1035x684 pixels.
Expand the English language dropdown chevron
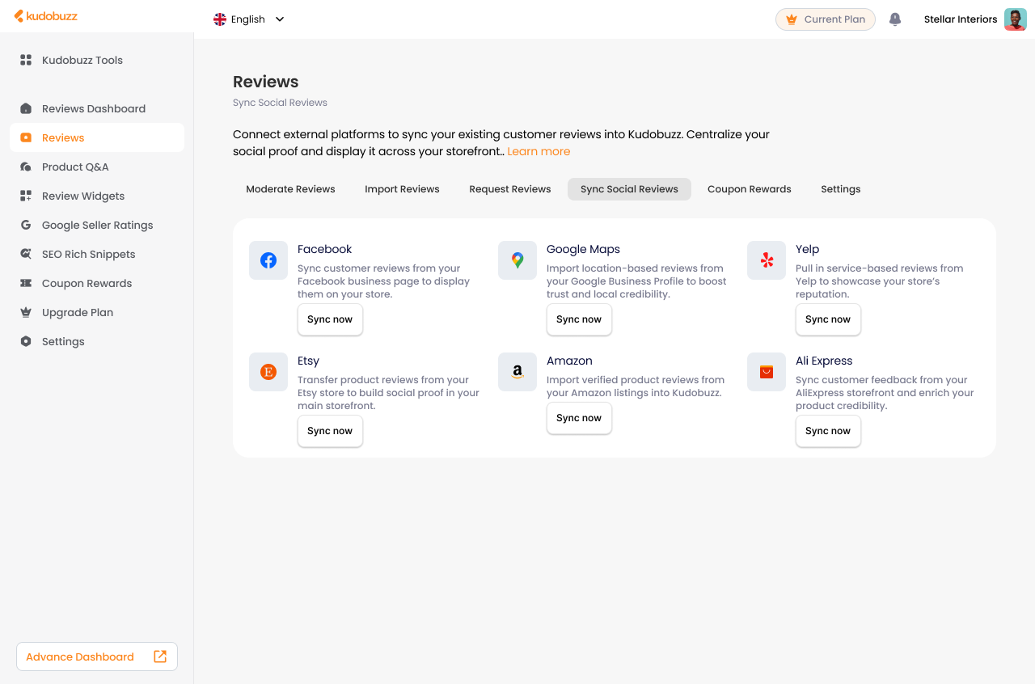[280, 19]
